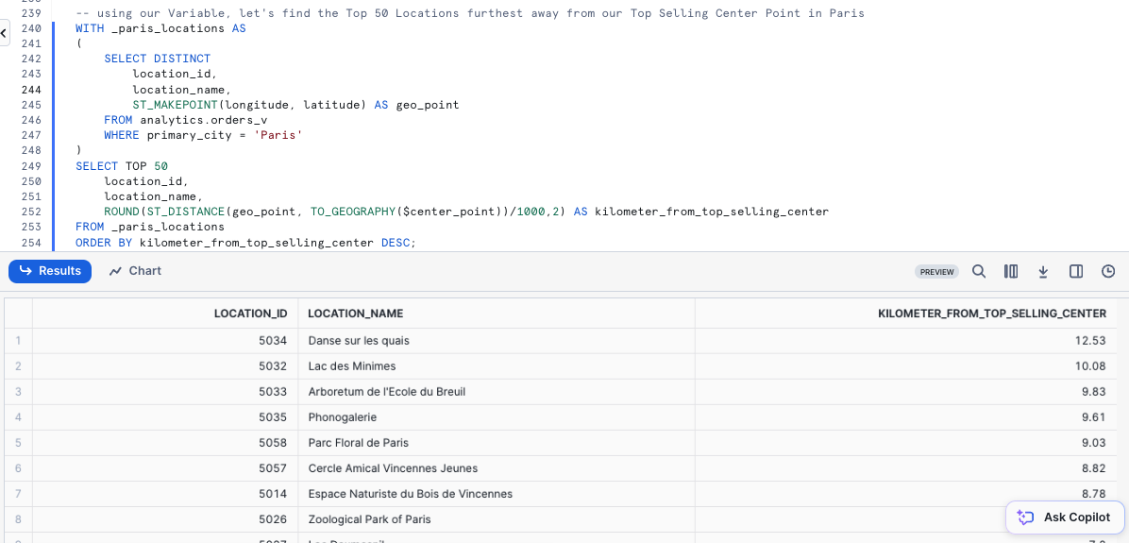
Task: Expand the collapsed left sidebar chevron
Action: [x=4, y=31]
